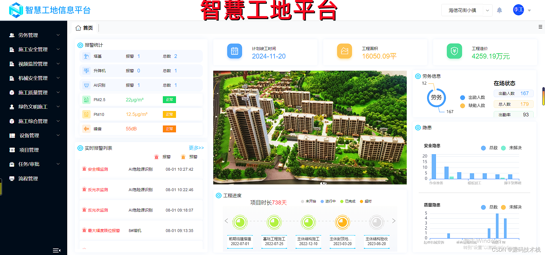Toggle 总数 legend in 安全隐患 chart
The width and height of the screenshot is (545, 255).
point(489,148)
